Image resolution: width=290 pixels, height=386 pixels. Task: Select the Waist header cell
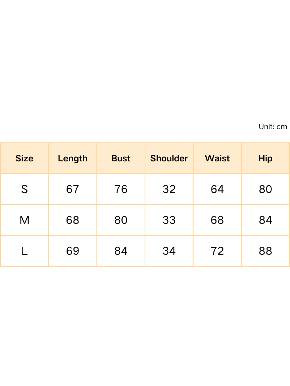click(217, 158)
